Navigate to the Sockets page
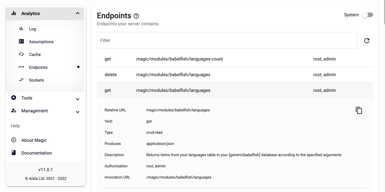Viewport: 385px width, 192px height. pos(36,80)
